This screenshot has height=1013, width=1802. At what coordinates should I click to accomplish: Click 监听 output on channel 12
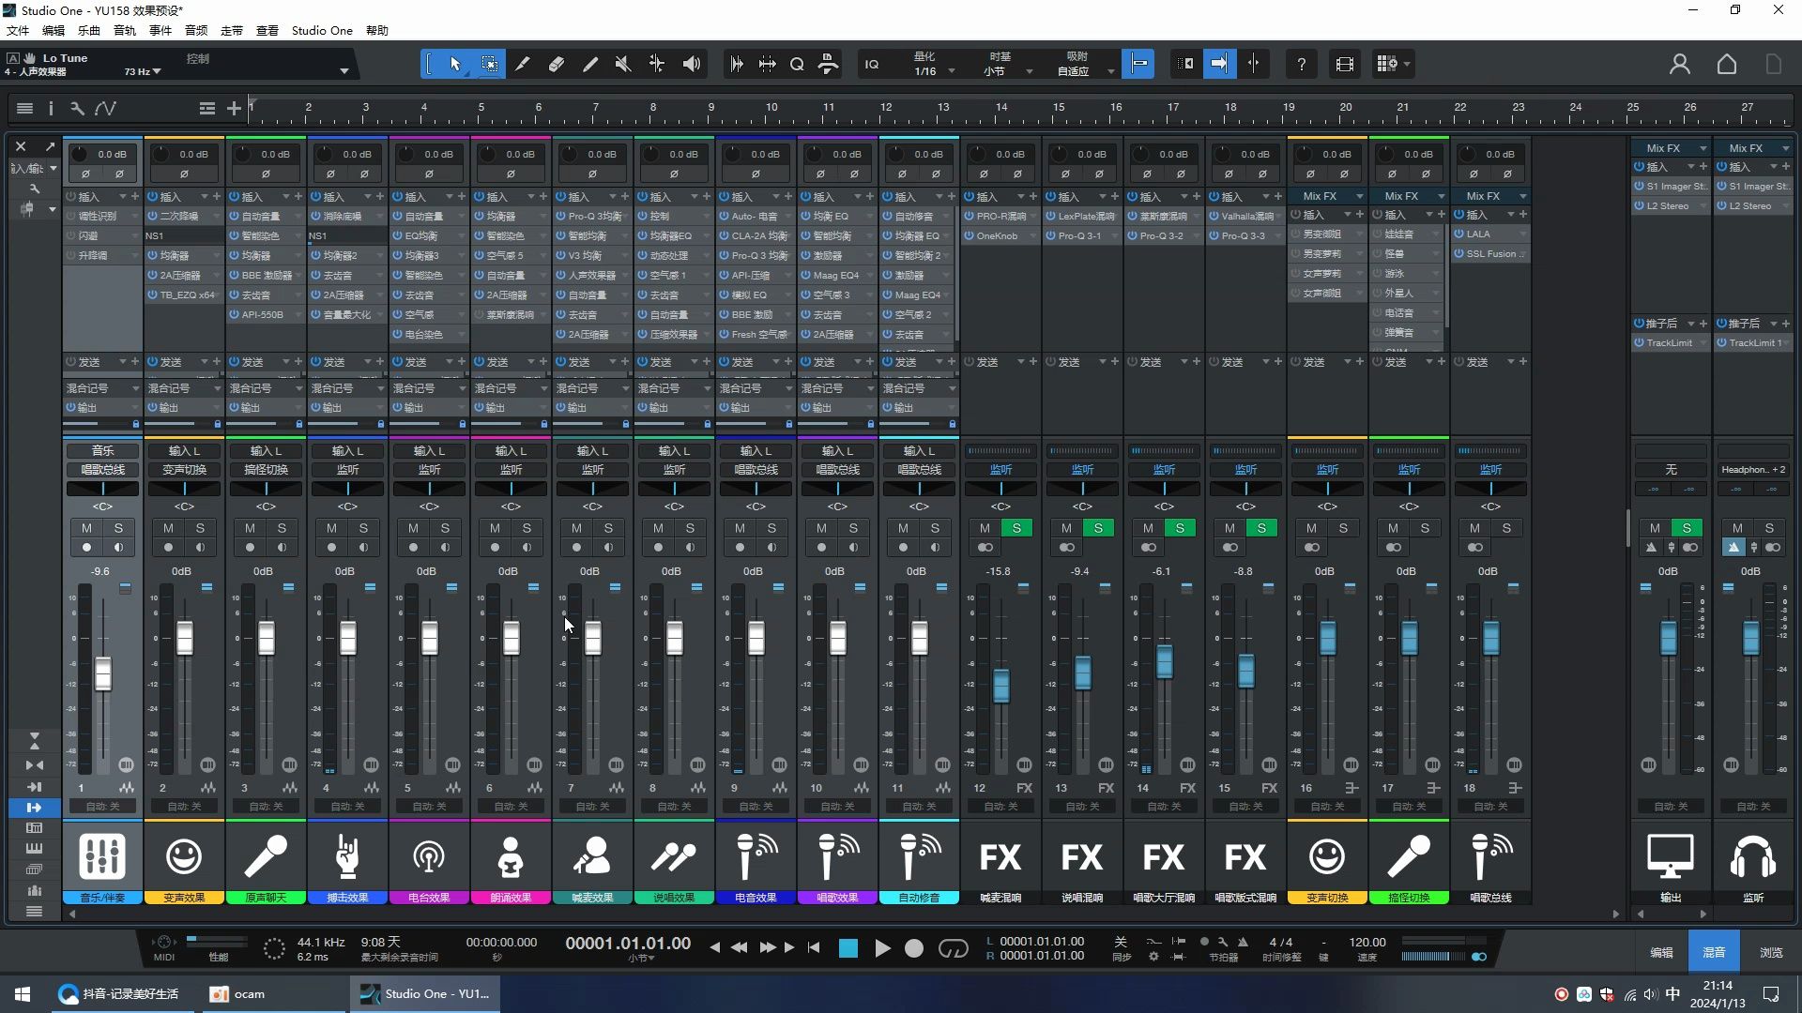1000,469
